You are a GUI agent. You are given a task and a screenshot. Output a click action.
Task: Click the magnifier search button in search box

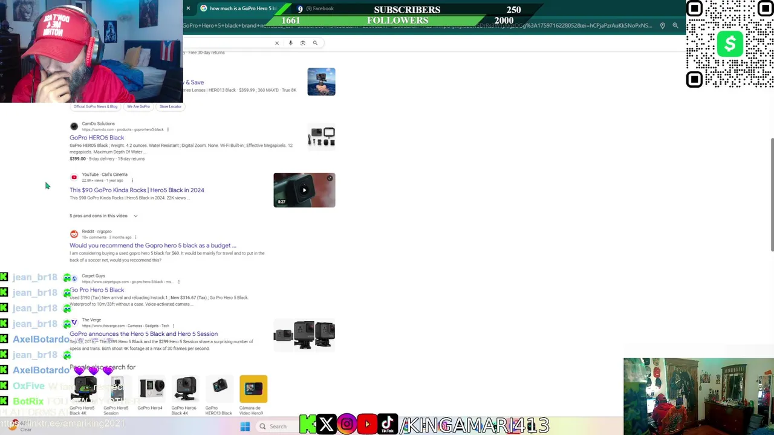(315, 43)
